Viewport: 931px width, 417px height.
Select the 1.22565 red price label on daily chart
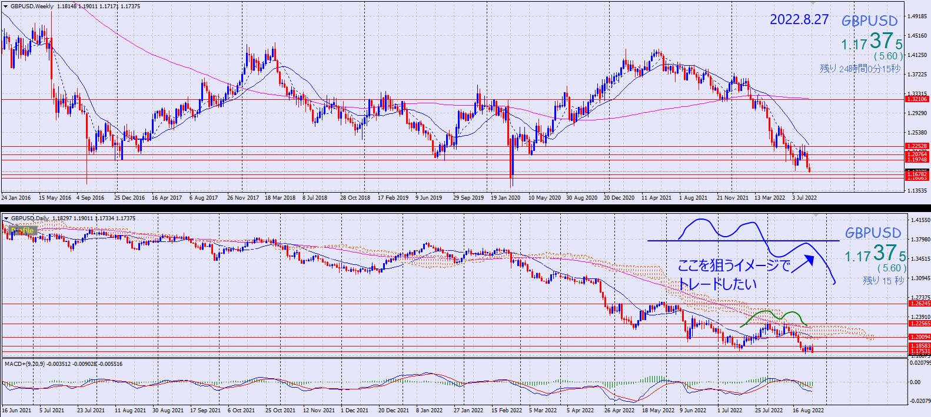pyautogui.click(x=920, y=324)
